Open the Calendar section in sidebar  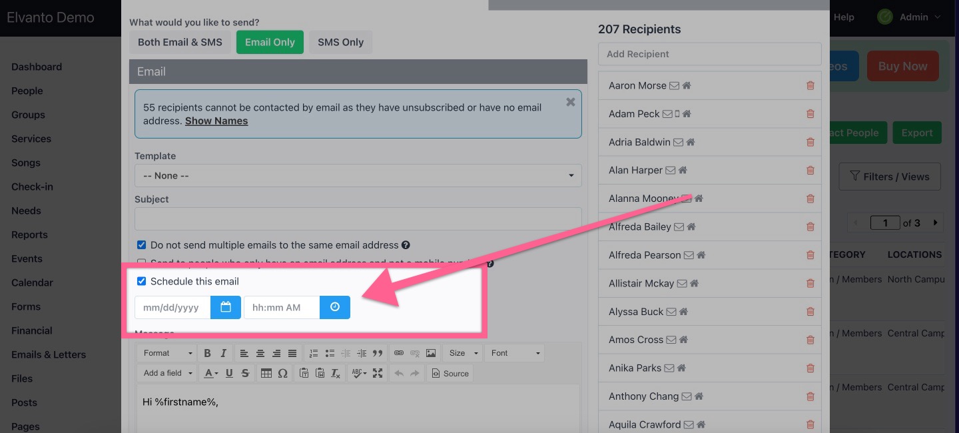31,282
